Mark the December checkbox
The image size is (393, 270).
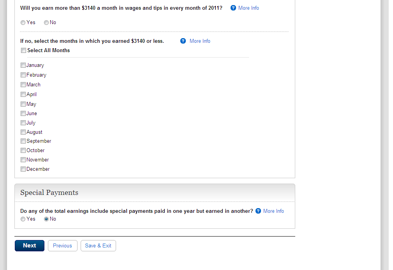pyautogui.click(x=23, y=169)
